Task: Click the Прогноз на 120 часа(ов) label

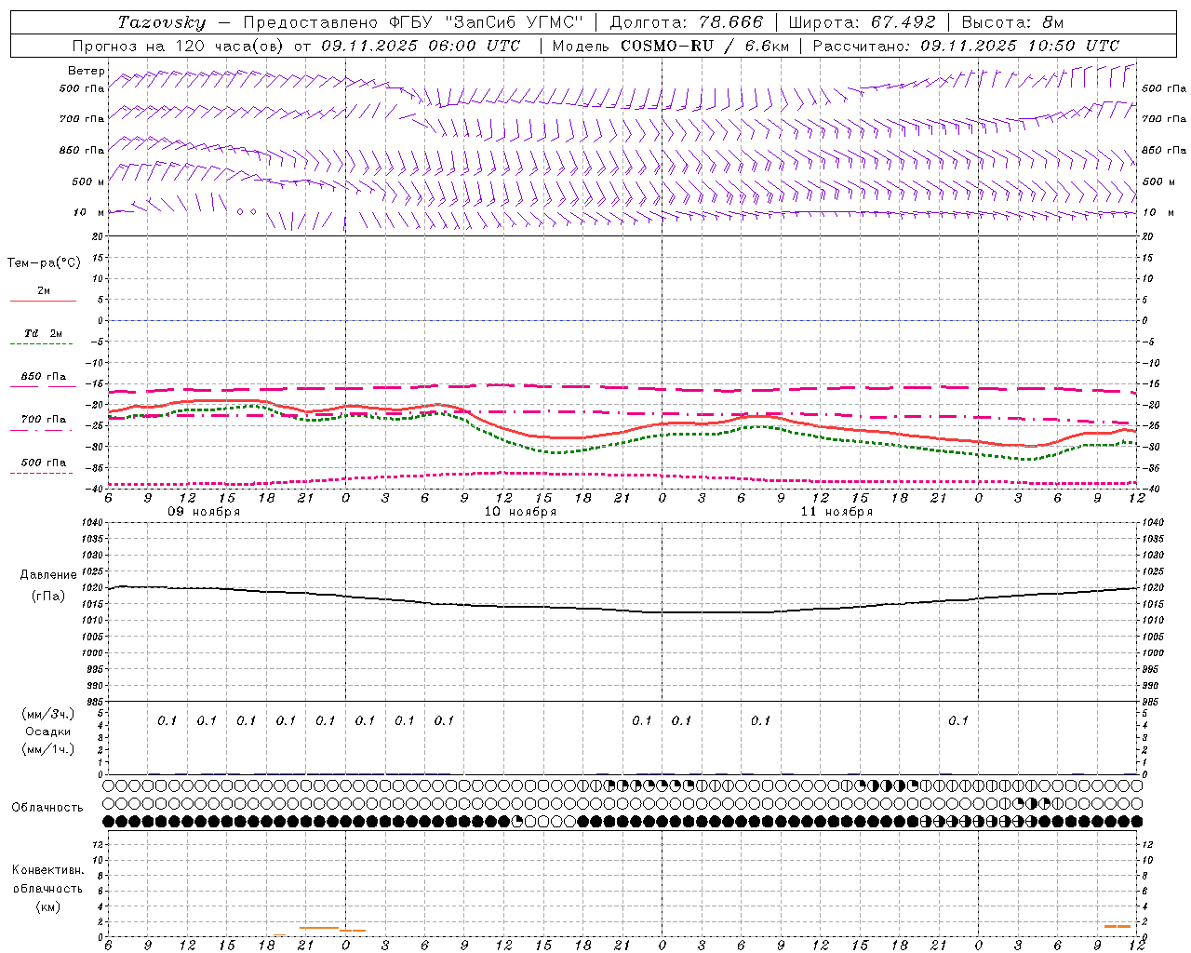Action: [x=179, y=46]
